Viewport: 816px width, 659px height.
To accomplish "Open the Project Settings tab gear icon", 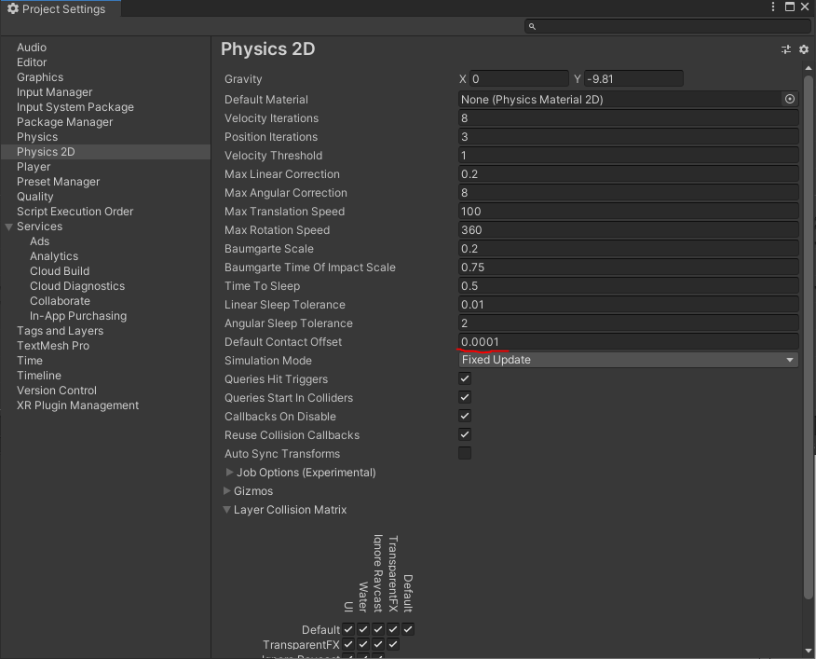I will [13, 8].
